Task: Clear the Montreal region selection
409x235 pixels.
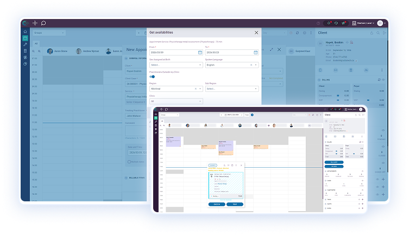Action: click(196, 88)
